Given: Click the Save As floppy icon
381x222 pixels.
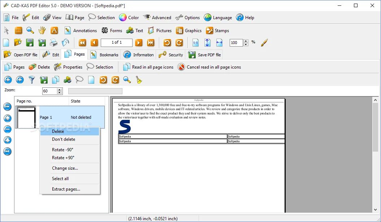Looking at the screenshot, I should coord(42,43).
